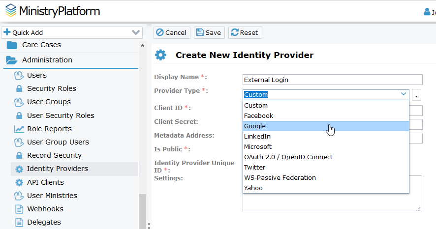Reset the form fields
Viewport: 436px width, 229px height.
(245, 32)
